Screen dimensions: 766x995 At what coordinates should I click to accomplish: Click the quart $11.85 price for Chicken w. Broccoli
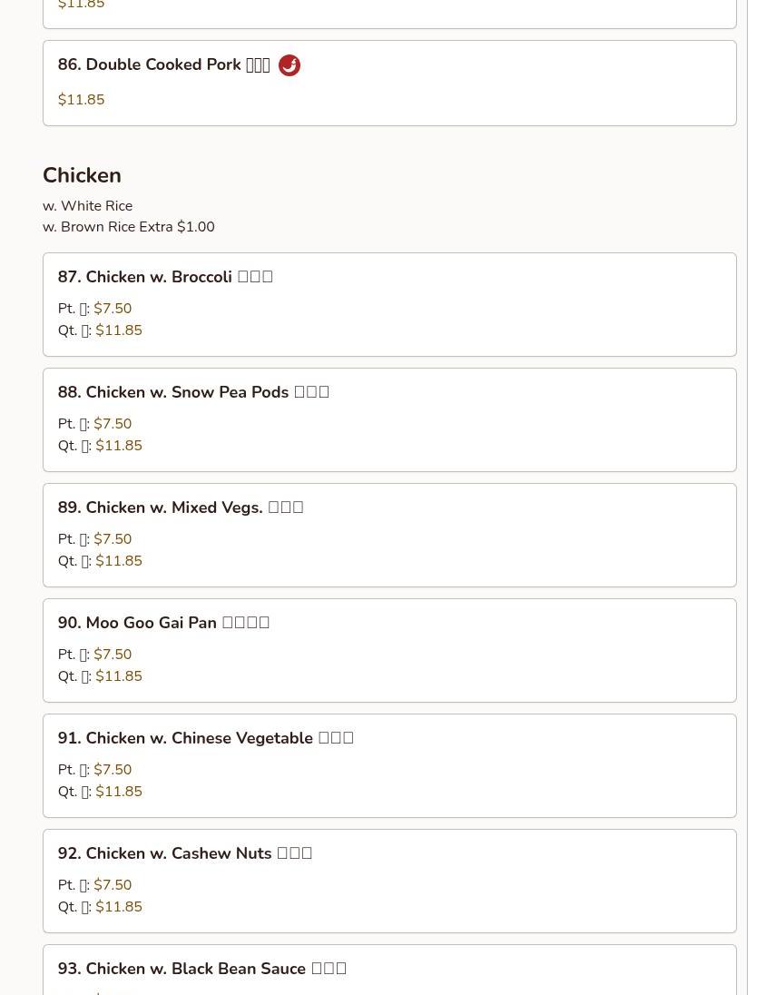pos(119,330)
